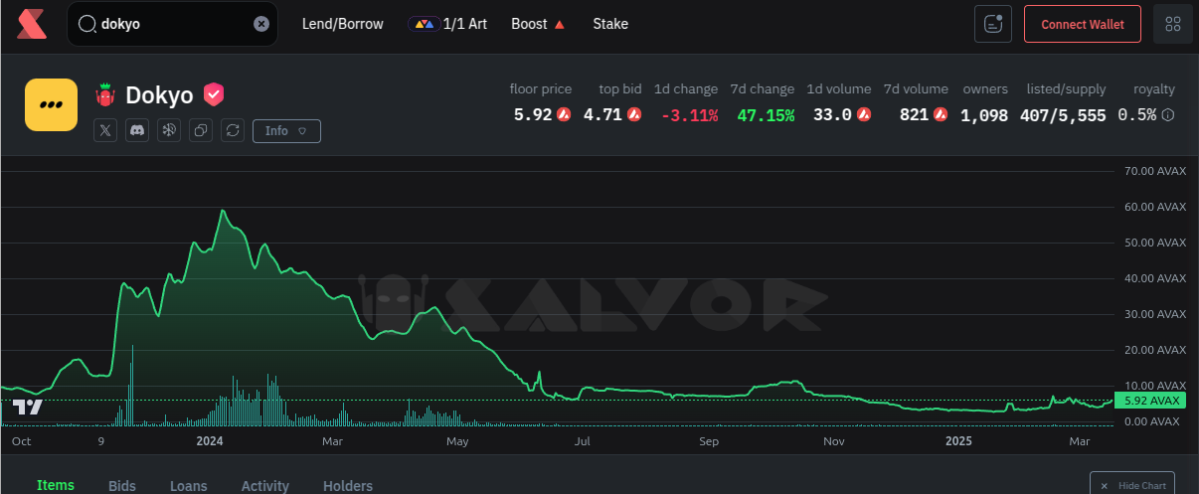The width and height of the screenshot is (1199, 494).
Task: Focus the dokyo search field
Action: point(172,24)
